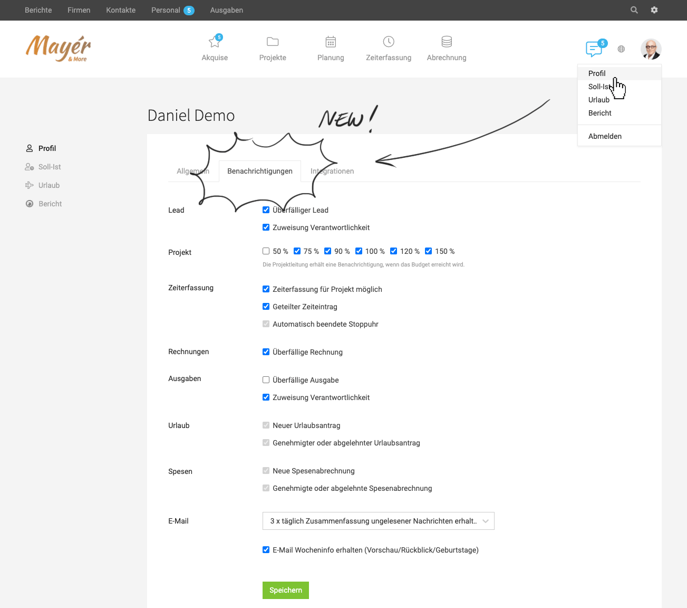Open Ausgaben in the top menu
The height and width of the screenshot is (608, 687).
click(x=227, y=10)
